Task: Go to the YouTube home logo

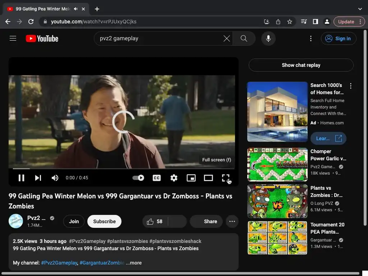Action: coord(42,38)
